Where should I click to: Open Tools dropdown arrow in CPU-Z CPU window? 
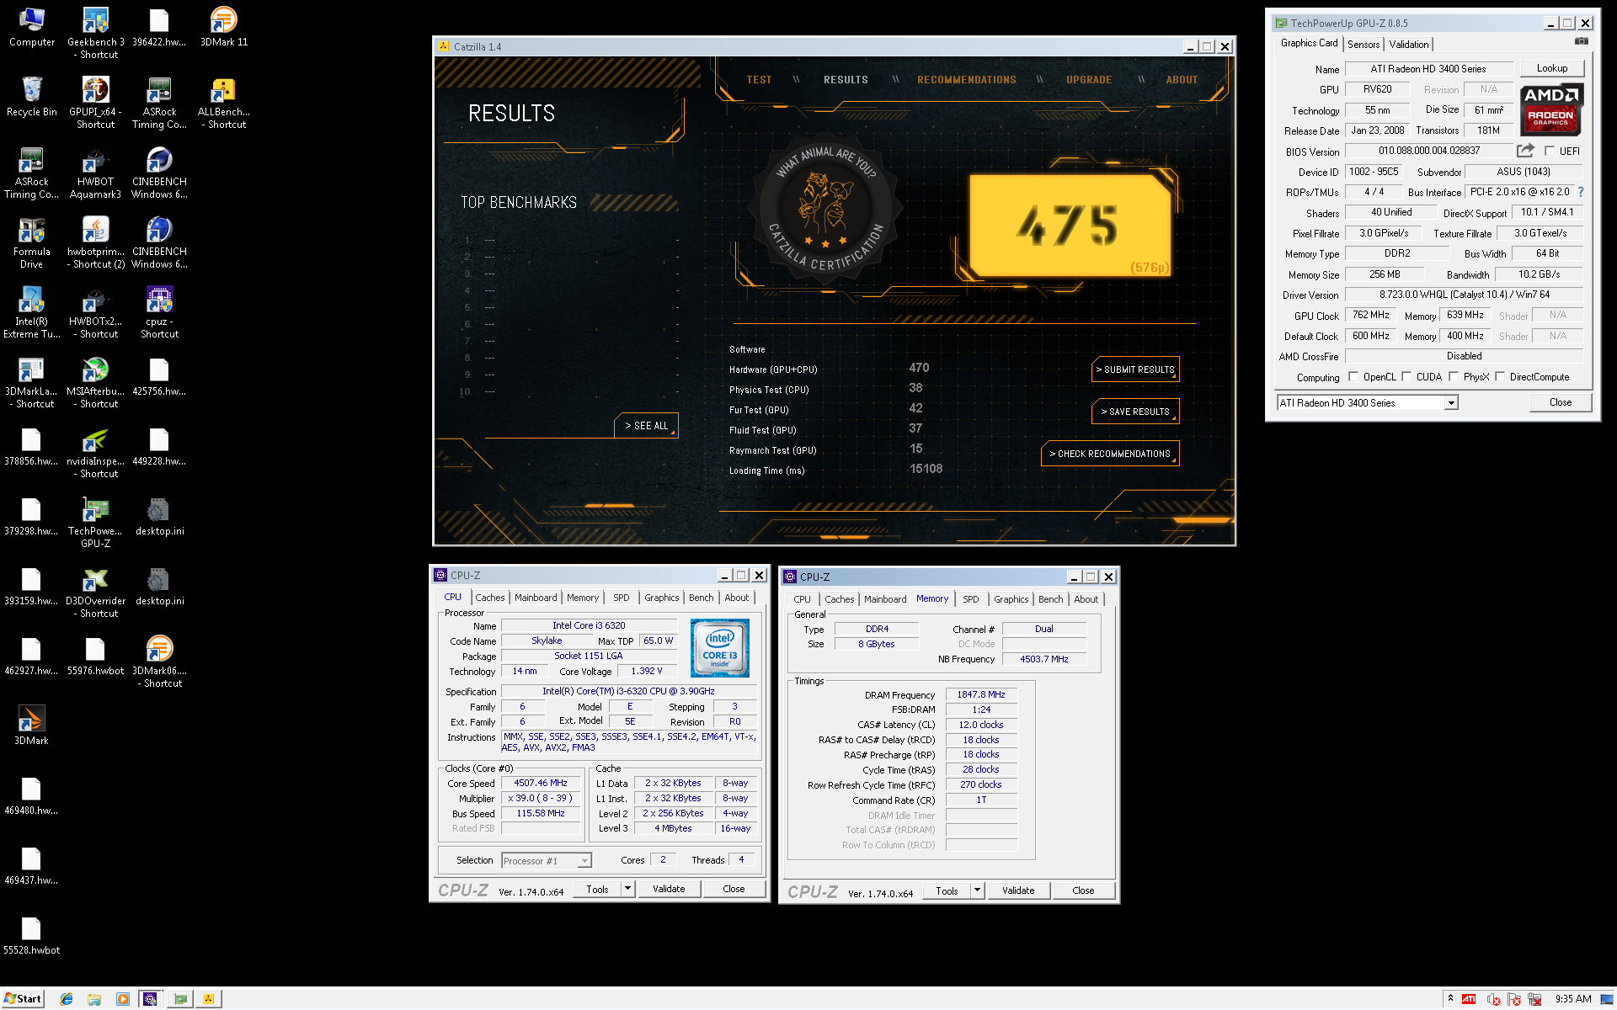point(627,889)
